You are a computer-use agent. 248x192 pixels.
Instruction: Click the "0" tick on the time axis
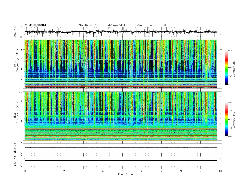(25, 171)
